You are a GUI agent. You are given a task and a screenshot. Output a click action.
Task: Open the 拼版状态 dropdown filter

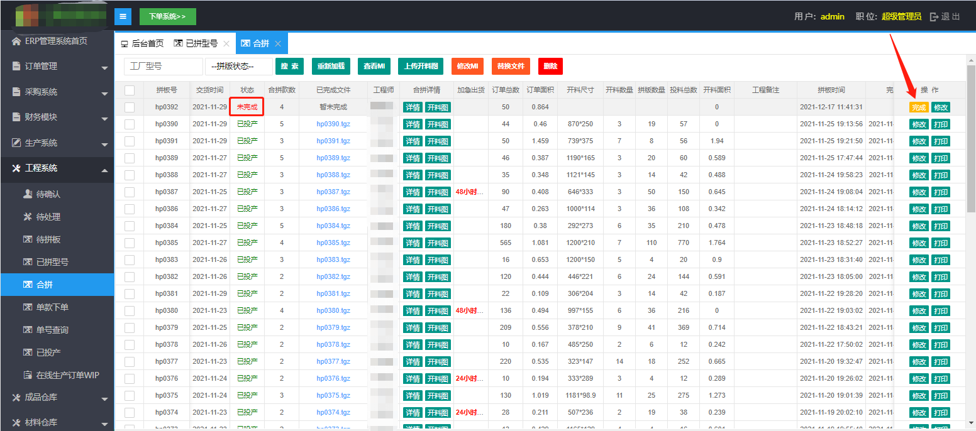(x=239, y=67)
